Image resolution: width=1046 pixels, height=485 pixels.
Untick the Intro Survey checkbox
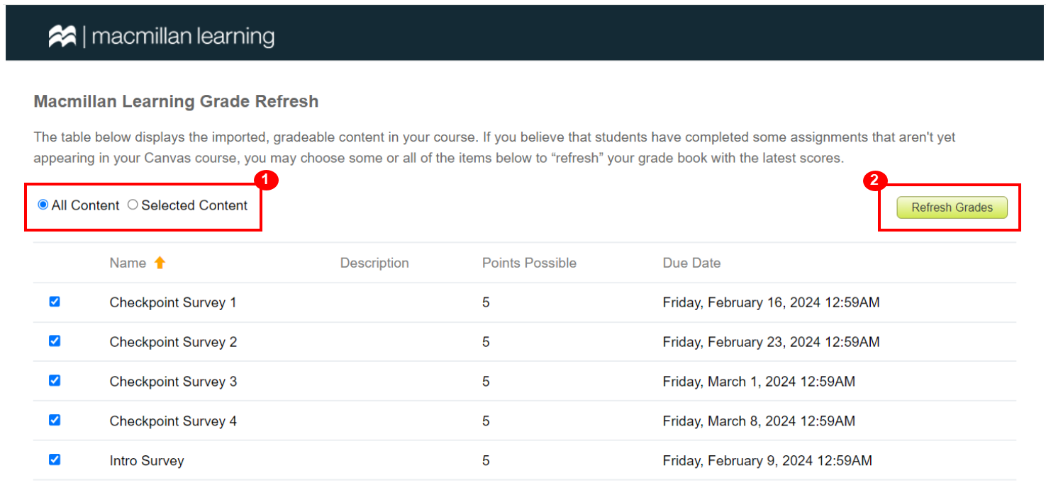pos(55,460)
